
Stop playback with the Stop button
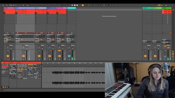(75, 5)
